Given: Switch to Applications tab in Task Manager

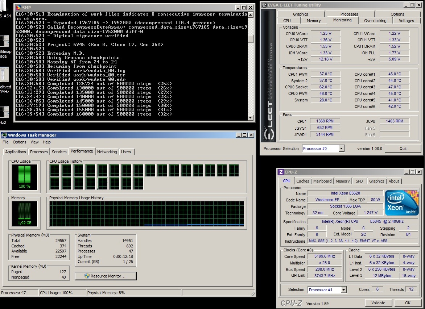Looking at the screenshot, I should (x=16, y=152).
